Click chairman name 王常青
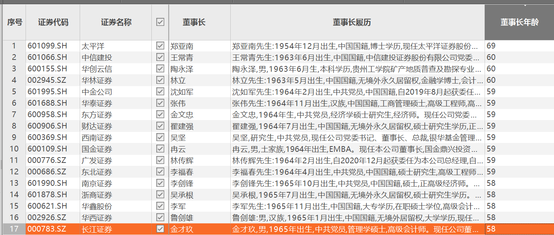This screenshot has height=235, width=554. tap(182, 58)
